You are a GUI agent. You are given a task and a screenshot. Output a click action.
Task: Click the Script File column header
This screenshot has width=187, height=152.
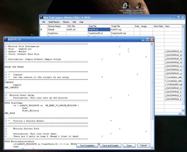tap(122, 26)
